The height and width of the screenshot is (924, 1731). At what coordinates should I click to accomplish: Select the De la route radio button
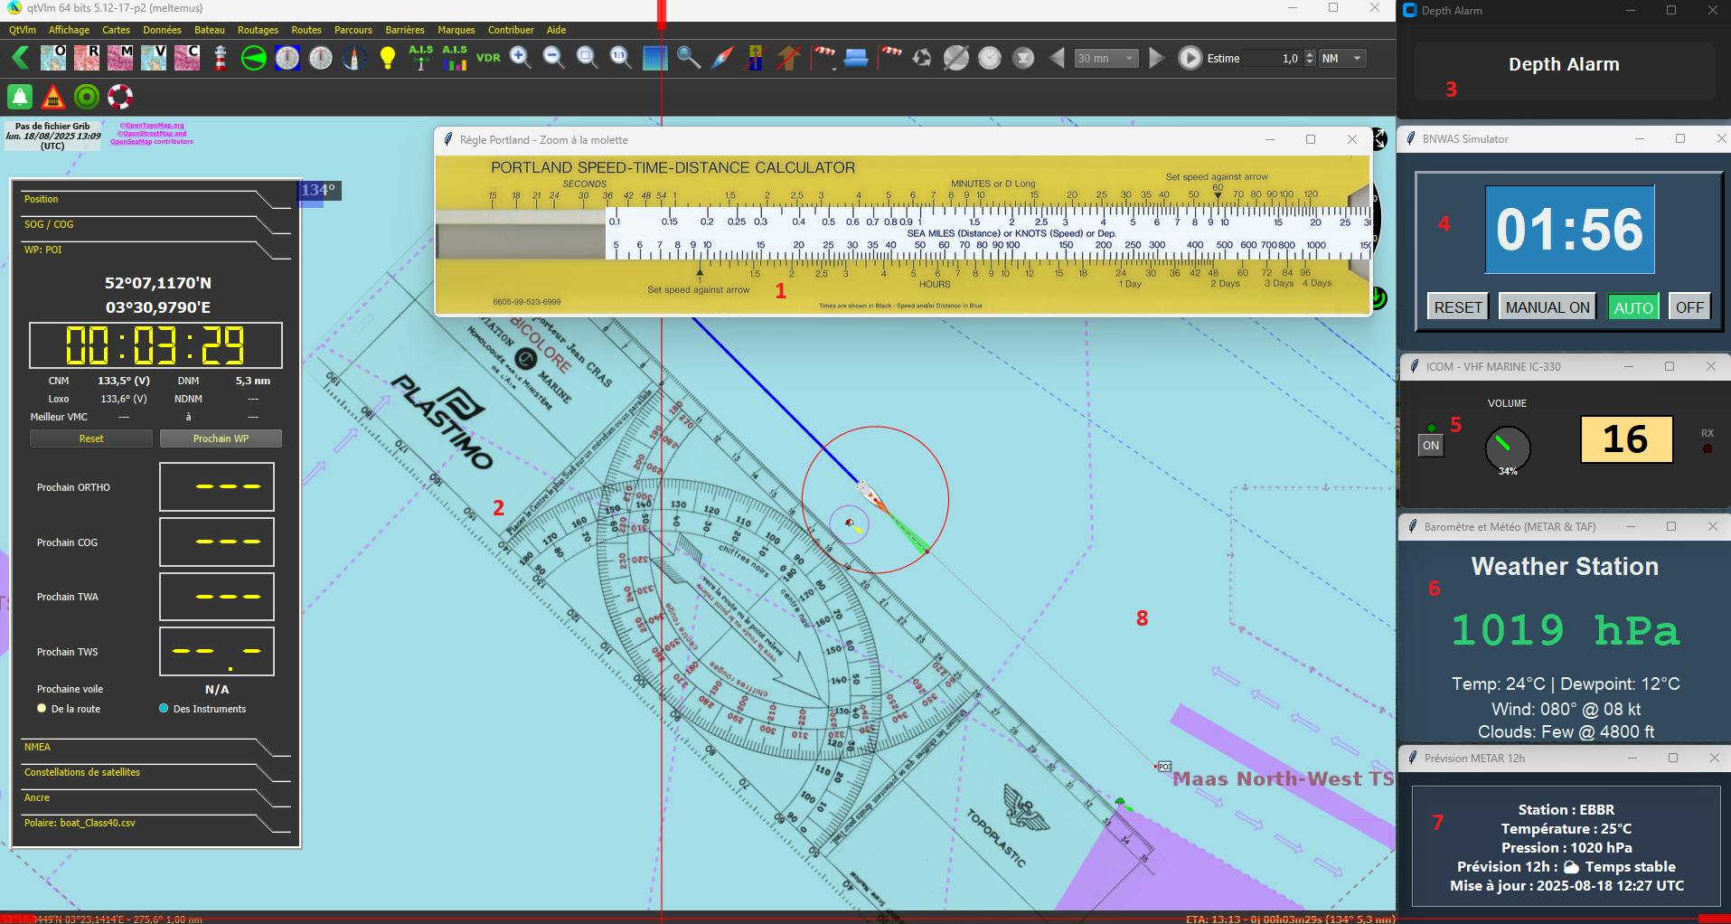coord(42,709)
